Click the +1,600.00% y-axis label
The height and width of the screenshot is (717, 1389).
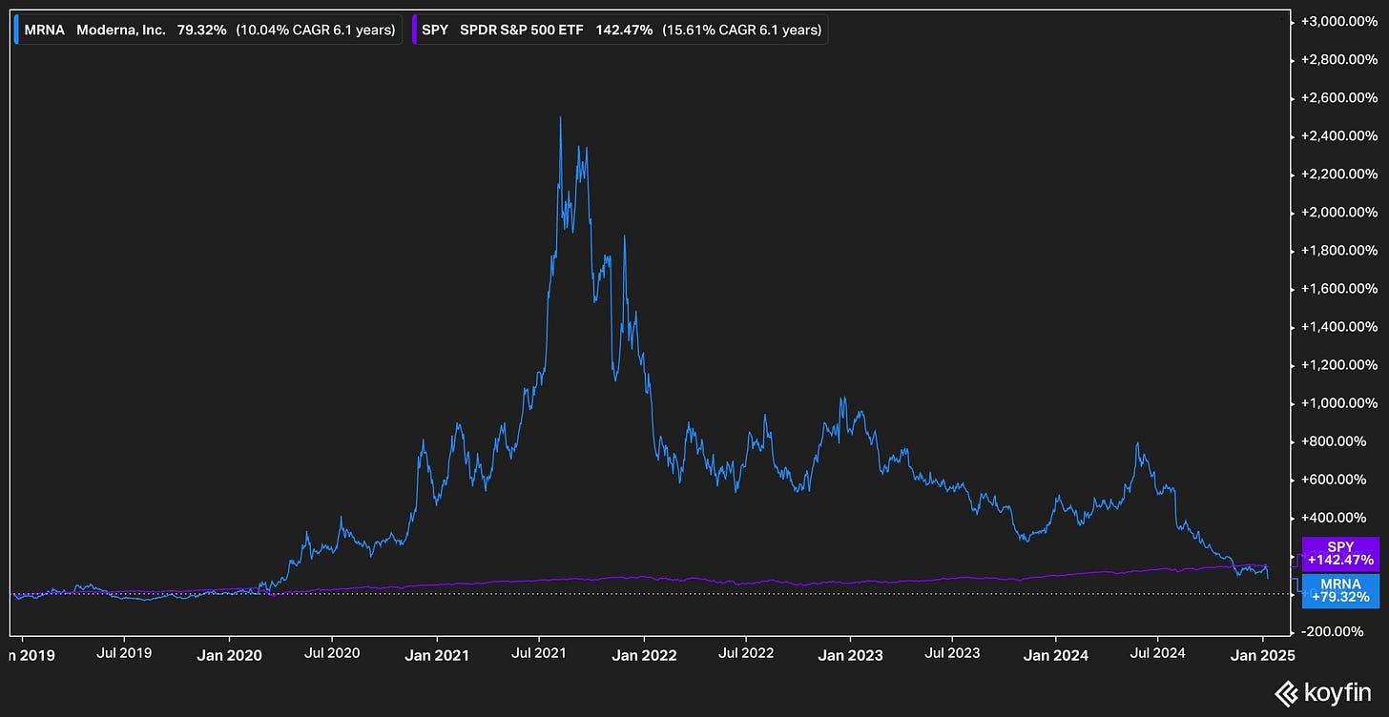[1338, 289]
